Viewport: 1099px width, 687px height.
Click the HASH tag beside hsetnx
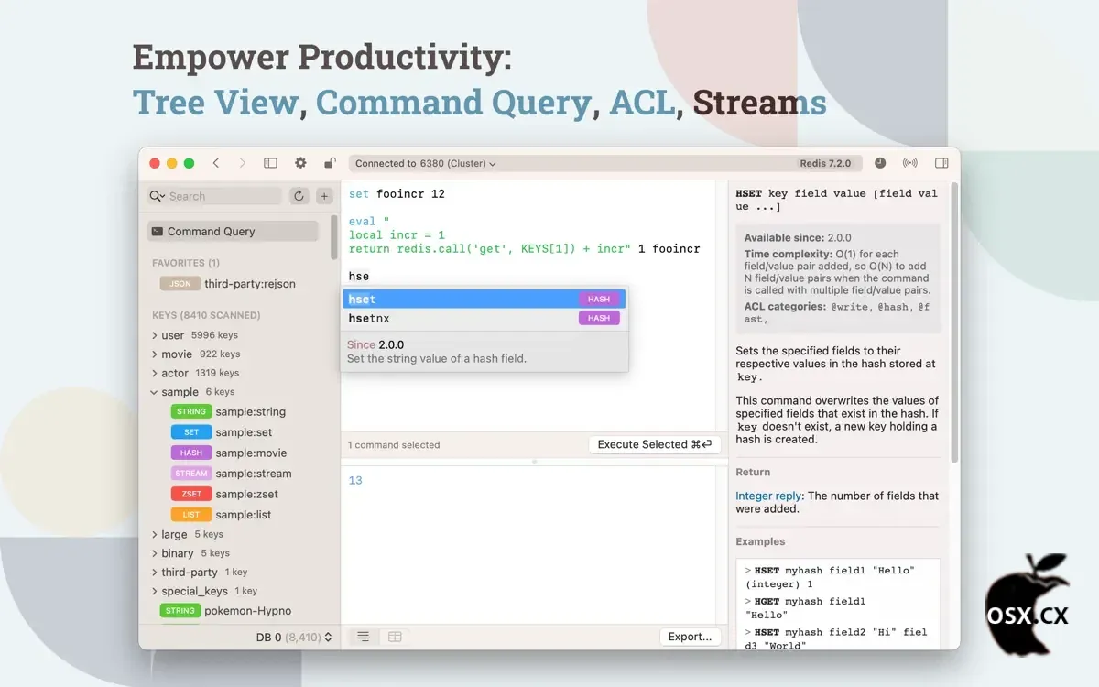click(x=599, y=318)
